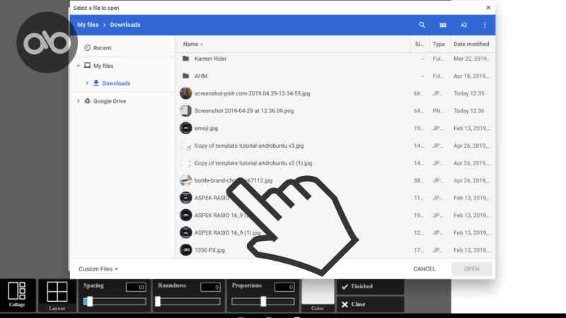Click the Close X button in editor

click(370, 305)
